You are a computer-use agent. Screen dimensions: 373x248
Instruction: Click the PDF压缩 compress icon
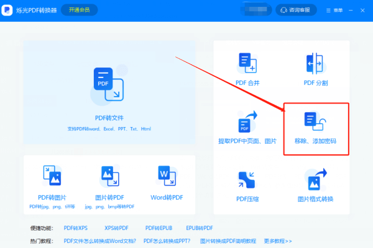tap(247, 180)
